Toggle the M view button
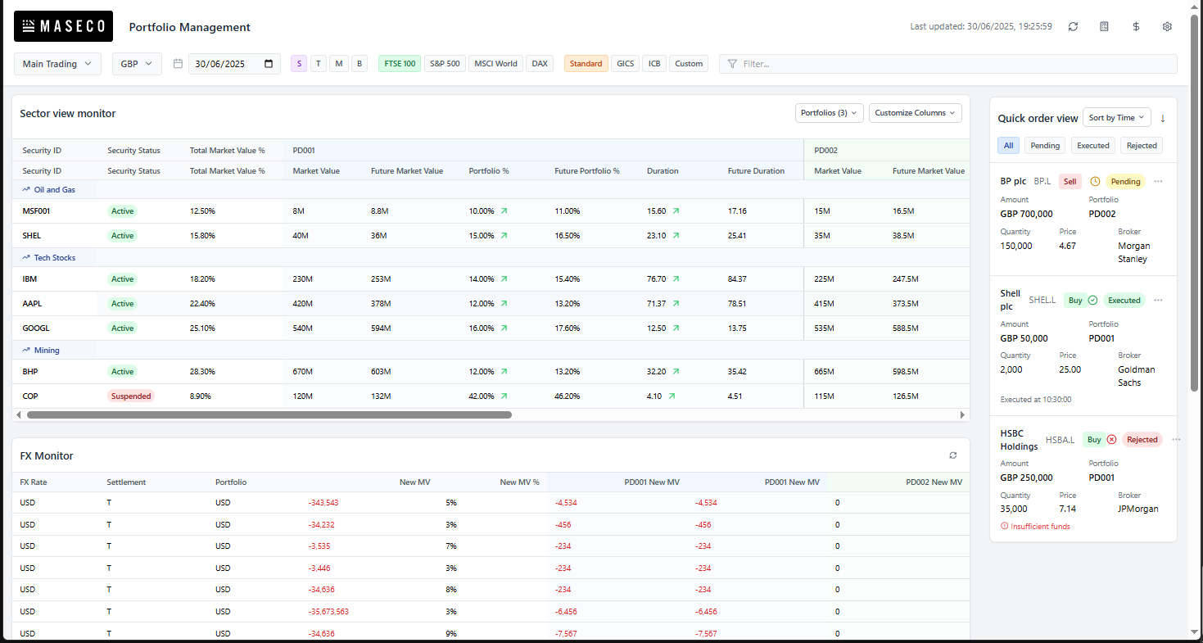 pos(339,63)
